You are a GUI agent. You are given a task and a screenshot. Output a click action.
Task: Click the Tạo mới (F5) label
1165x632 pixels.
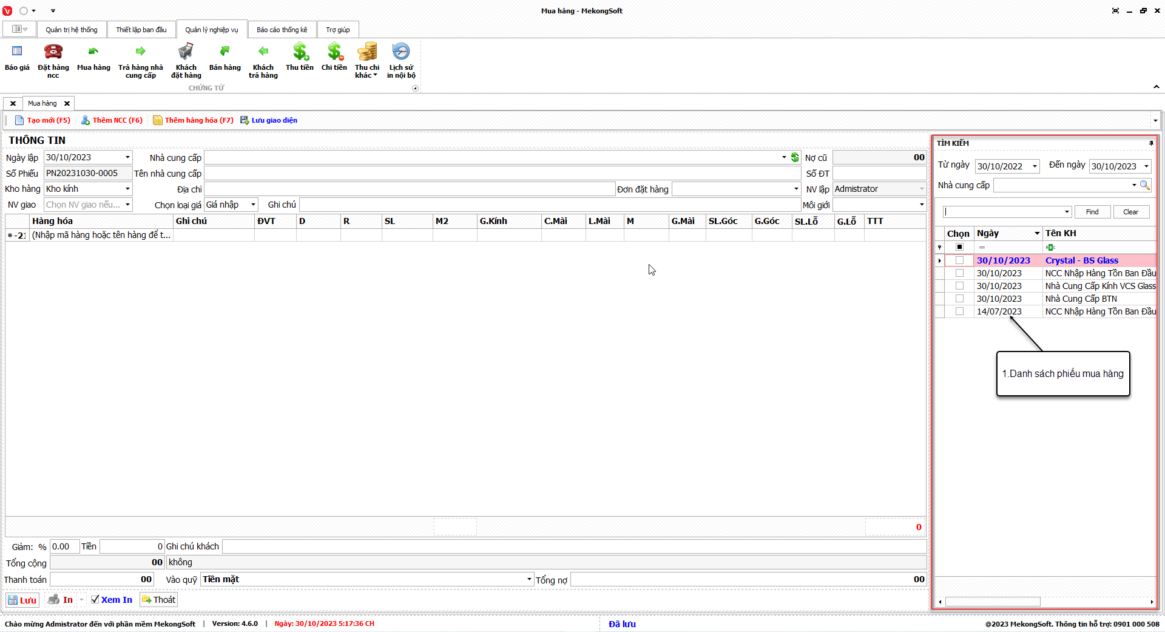[x=49, y=120]
